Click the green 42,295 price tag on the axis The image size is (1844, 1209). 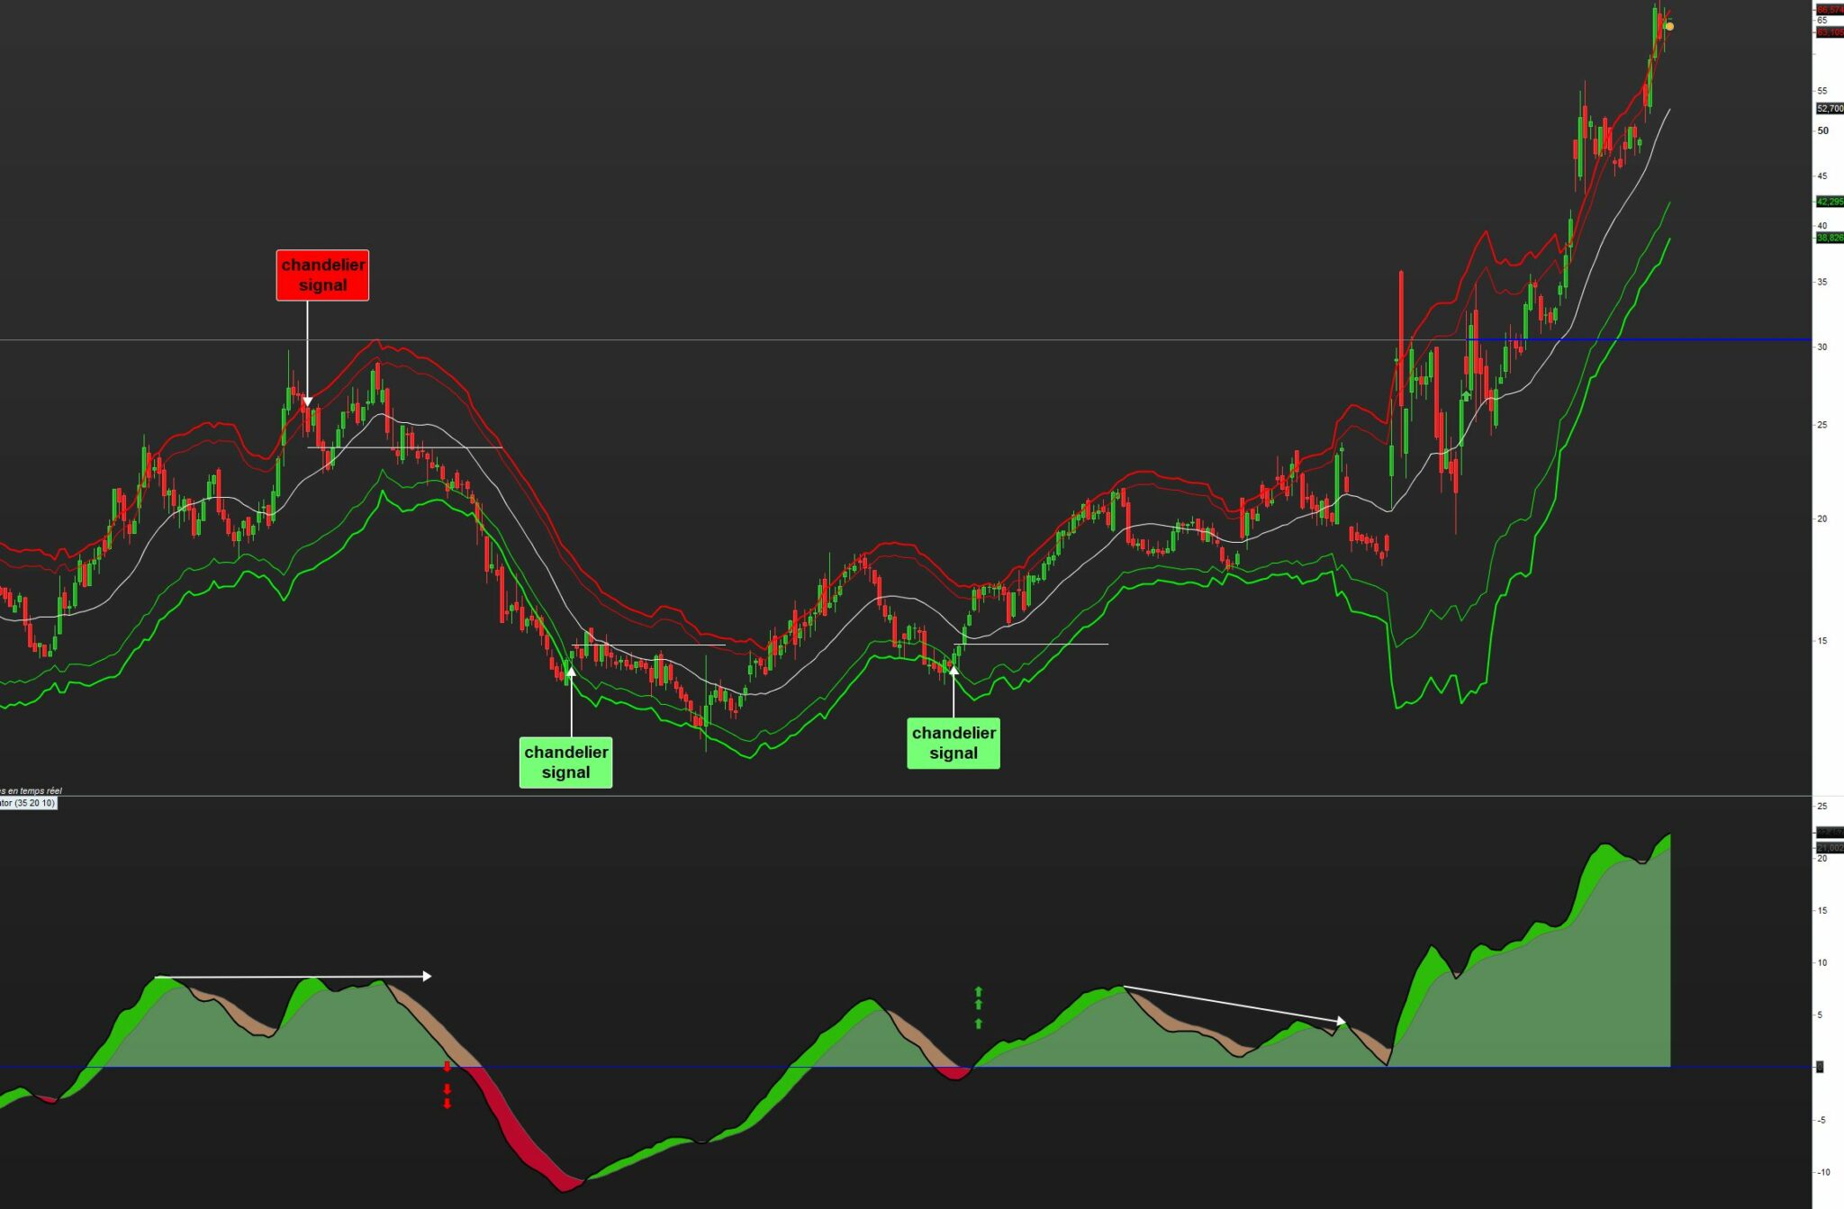point(1829,202)
